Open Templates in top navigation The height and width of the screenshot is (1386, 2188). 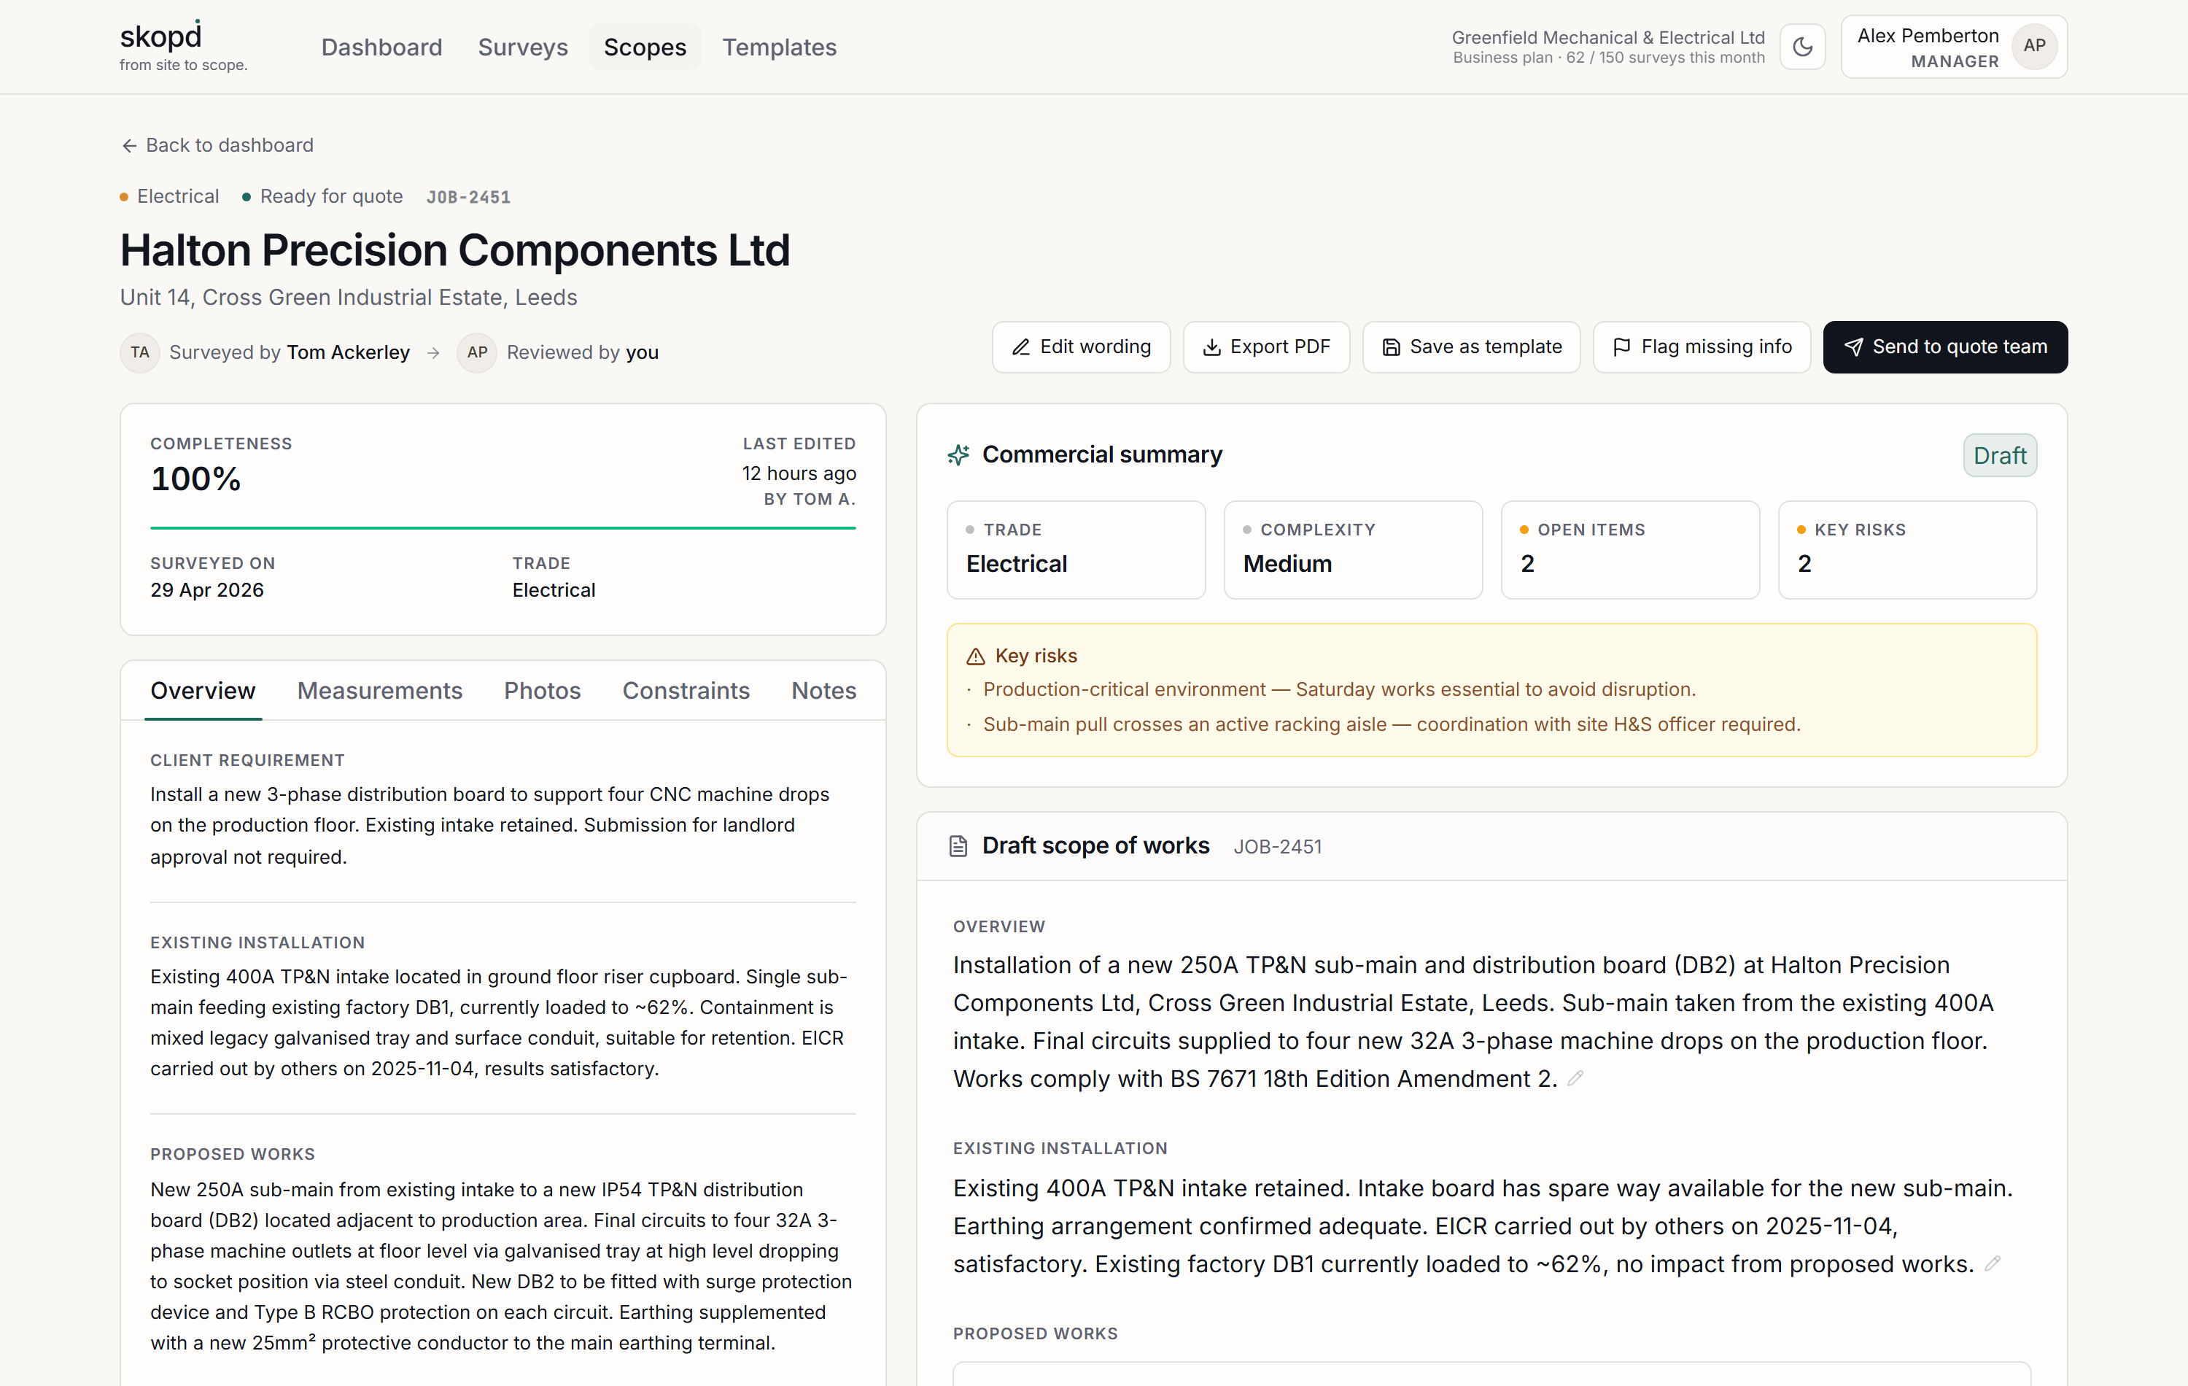[x=780, y=47]
